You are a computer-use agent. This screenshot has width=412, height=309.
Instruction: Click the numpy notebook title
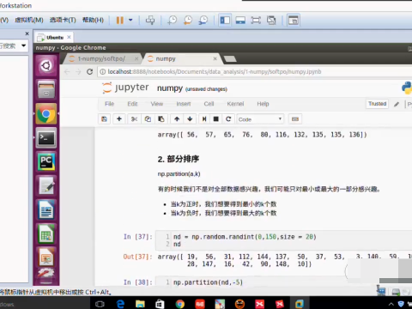pos(170,88)
